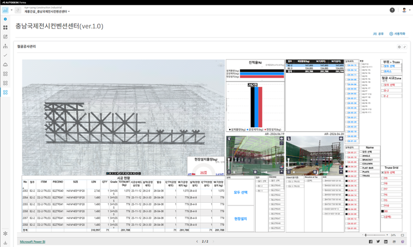Check the D-2 zone checkbox
This screenshot has height=247, width=413.
point(382,91)
